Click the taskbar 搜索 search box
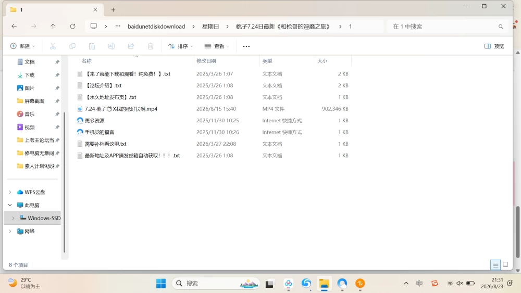The height and width of the screenshot is (293, 521). point(216,284)
